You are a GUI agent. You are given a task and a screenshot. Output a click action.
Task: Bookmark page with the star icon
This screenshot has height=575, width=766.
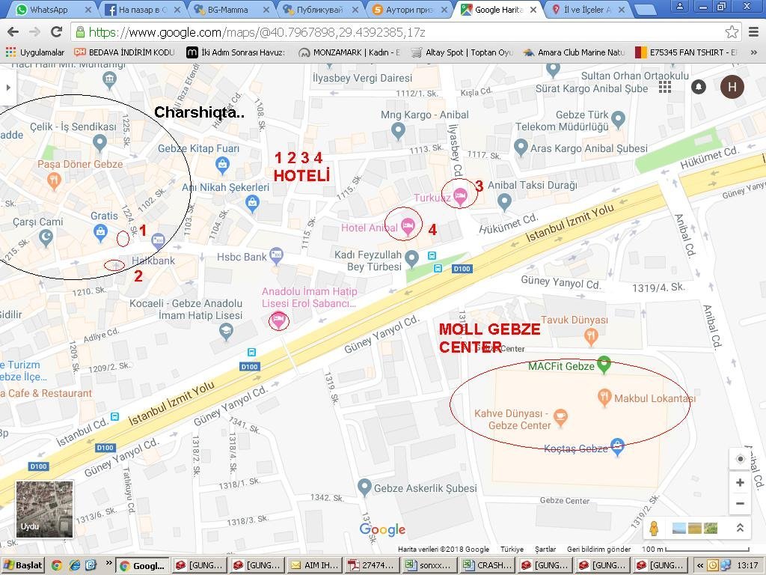click(732, 32)
